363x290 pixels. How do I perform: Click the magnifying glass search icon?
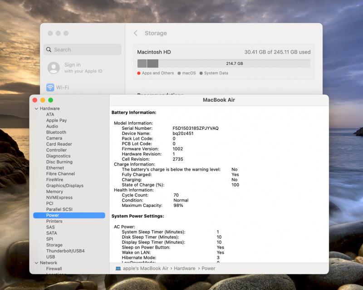tap(49, 49)
